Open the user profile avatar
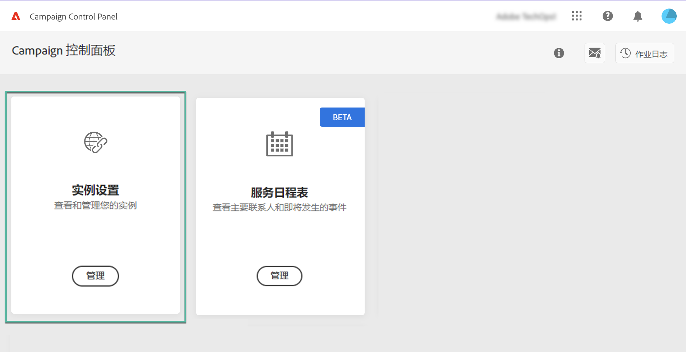The height and width of the screenshot is (352, 686). 669,16
